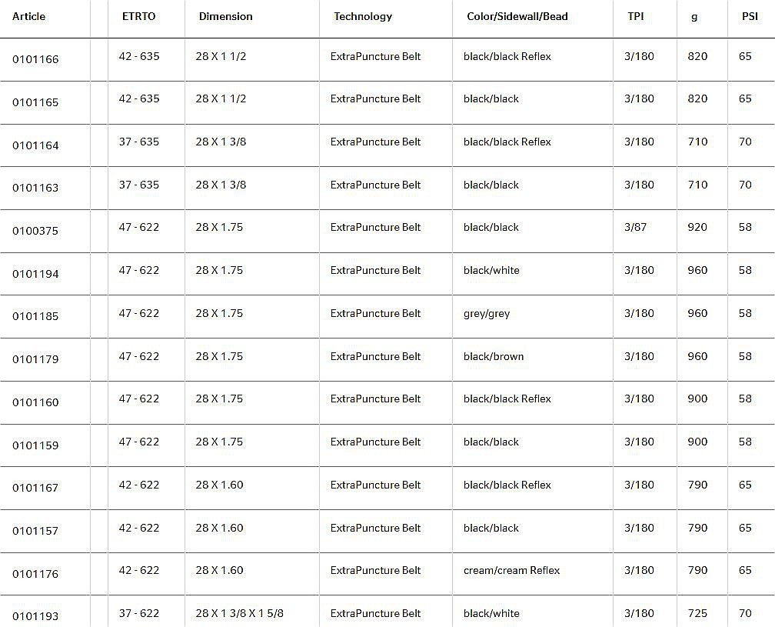
Task: Click the Dimension column header
Action: click(x=225, y=17)
